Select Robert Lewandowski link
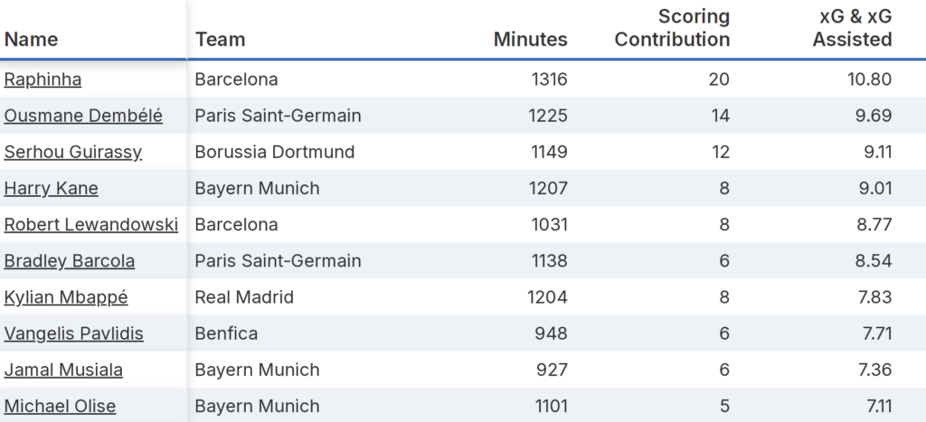Screen dimensions: 926x422 pos(90,224)
